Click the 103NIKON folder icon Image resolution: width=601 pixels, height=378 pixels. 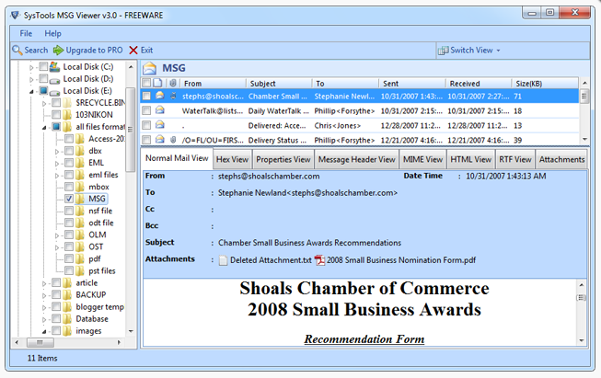click(x=67, y=115)
